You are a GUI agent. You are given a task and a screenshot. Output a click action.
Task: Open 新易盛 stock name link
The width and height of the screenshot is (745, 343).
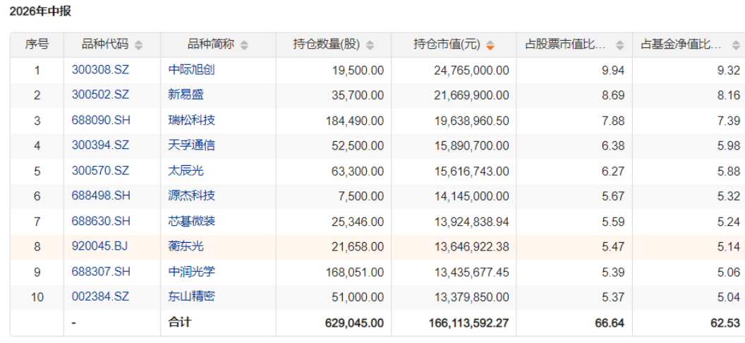(186, 95)
